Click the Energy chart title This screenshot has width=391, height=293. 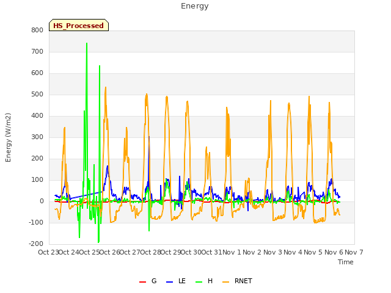(195, 6)
